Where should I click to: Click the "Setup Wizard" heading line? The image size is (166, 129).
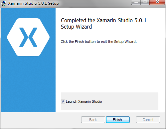click(76, 27)
